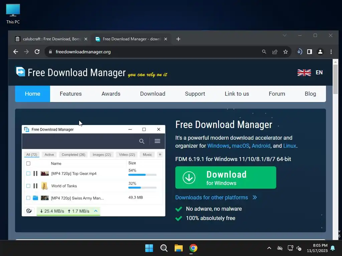Click the 54% progress bar for Top Gear
The image size is (342, 256).
click(x=142, y=175)
